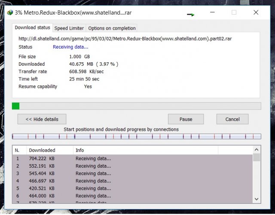Click the connections progress segment bar
The width and height of the screenshot is (275, 215).
136,136
